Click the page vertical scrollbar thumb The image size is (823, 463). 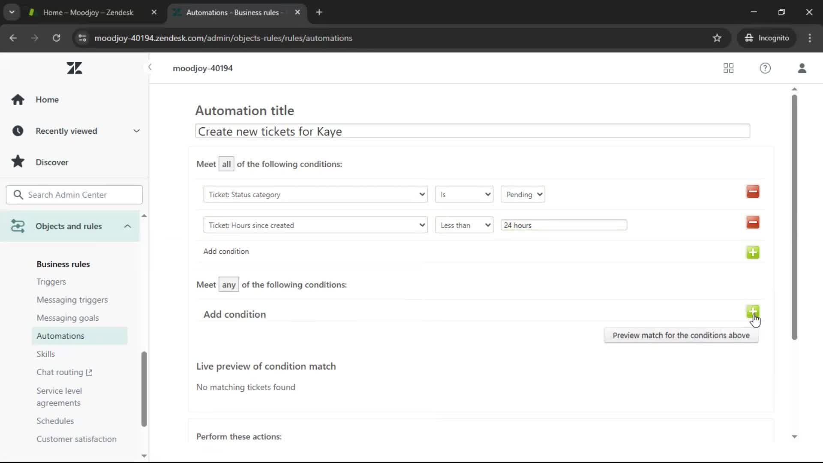coord(794,217)
